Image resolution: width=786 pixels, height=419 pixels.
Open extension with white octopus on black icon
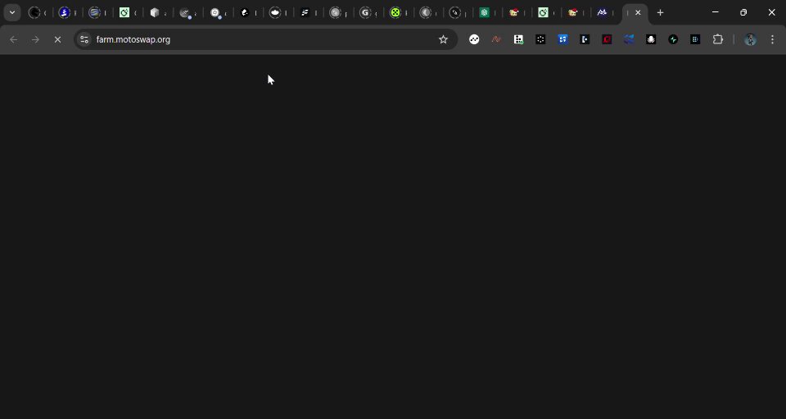click(651, 39)
